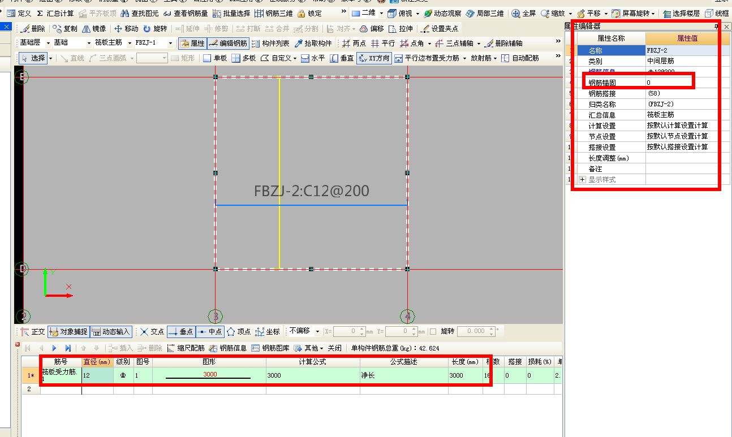The height and width of the screenshot is (437, 732).
Task: Toggle the 编辑钢筋 edit rebar button
Action: tap(227, 43)
